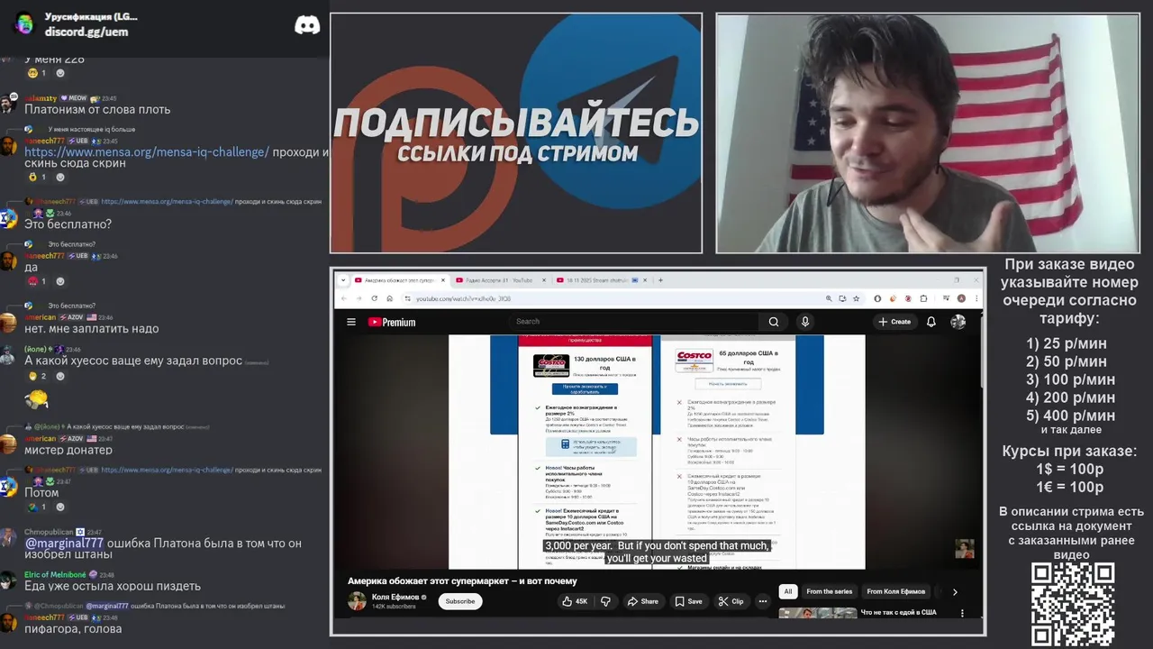Click the video's picture-in-picture face thumbnail

click(965, 549)
